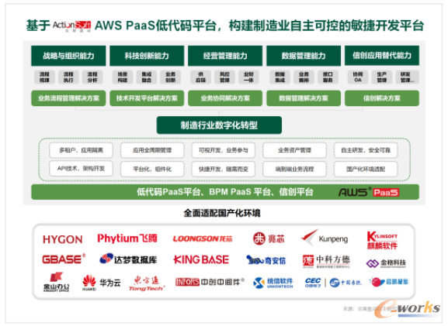448x326 pixels.
Task: Click the 多租户, 应用隔离 dashed box
Action: pos(82,150)
